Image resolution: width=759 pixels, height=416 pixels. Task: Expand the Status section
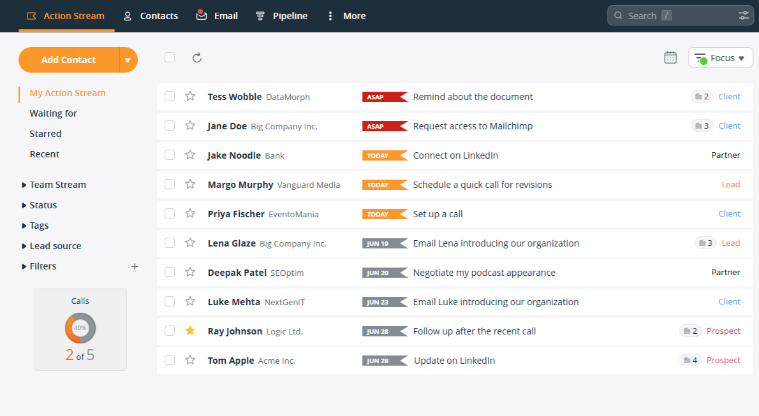click(39, 205)
